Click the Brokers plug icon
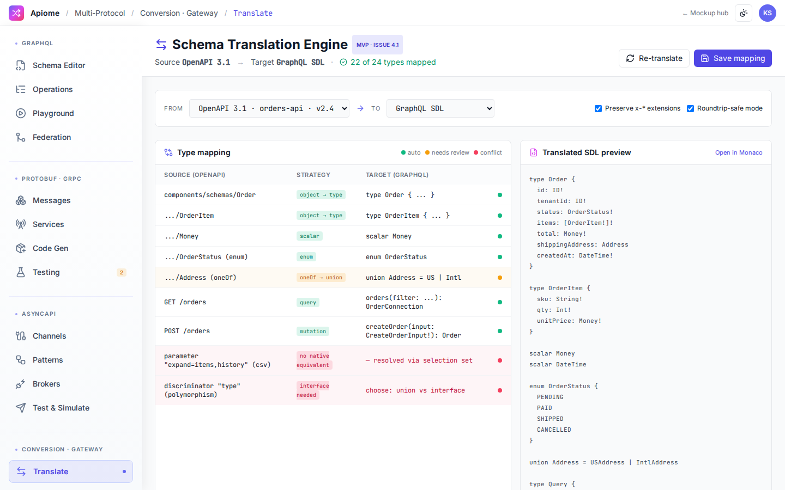The height and width of the screenshot is (490, 785). tap(21, 384)
